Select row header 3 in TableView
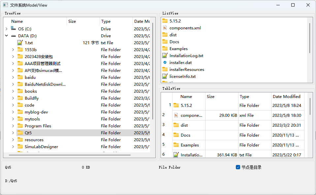This screenshot has width=316, height=195. (x=164, y=125)
